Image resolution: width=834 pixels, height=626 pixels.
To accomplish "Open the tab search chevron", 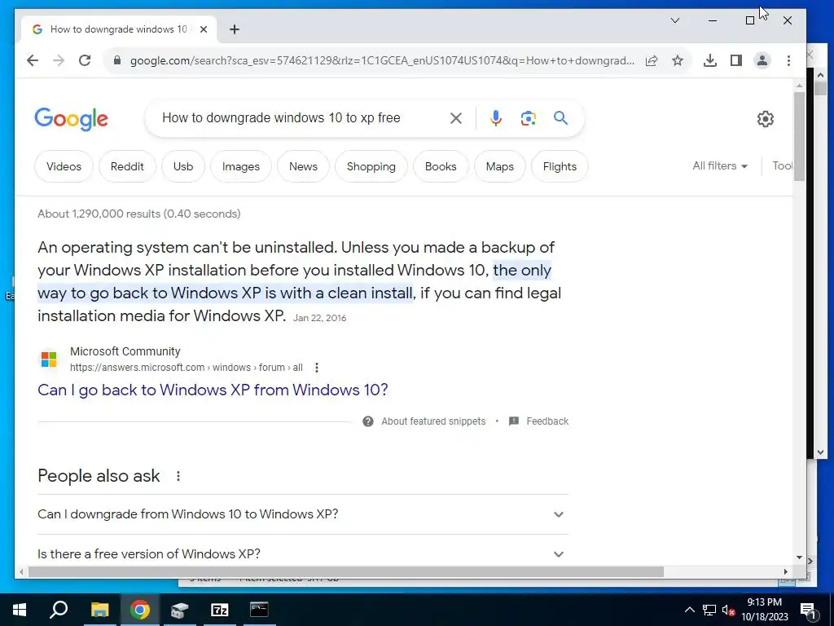I will (x=675, y=20).
